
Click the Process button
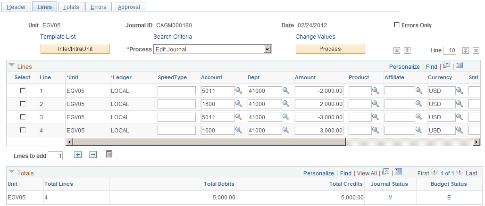pos(330,49)
